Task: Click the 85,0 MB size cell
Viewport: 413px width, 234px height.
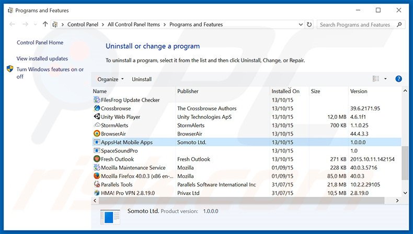Action: click(337, 176)
